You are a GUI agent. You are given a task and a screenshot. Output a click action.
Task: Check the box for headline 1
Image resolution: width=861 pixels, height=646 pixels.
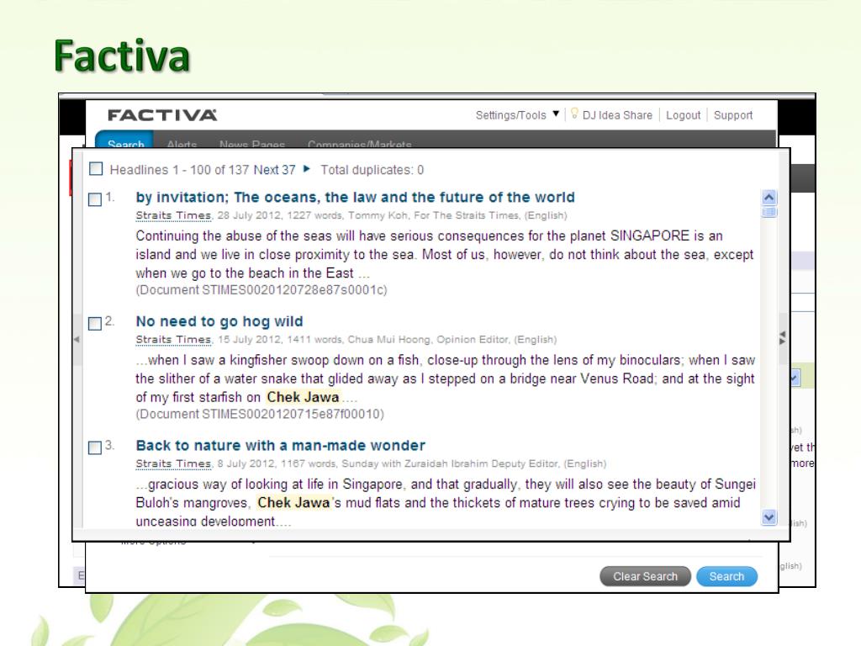pyautogui.click(x=95, y=199)
